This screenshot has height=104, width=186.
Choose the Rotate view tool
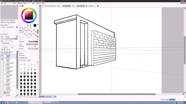[x=25, y=28]
